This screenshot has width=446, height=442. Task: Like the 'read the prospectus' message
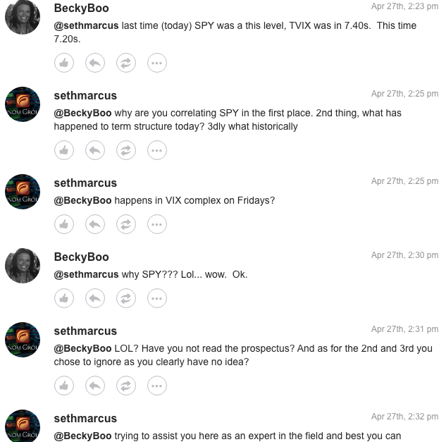point(64,386)
